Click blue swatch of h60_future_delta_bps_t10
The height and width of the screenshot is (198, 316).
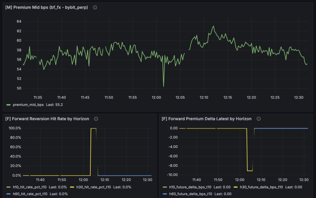(165, 194)
